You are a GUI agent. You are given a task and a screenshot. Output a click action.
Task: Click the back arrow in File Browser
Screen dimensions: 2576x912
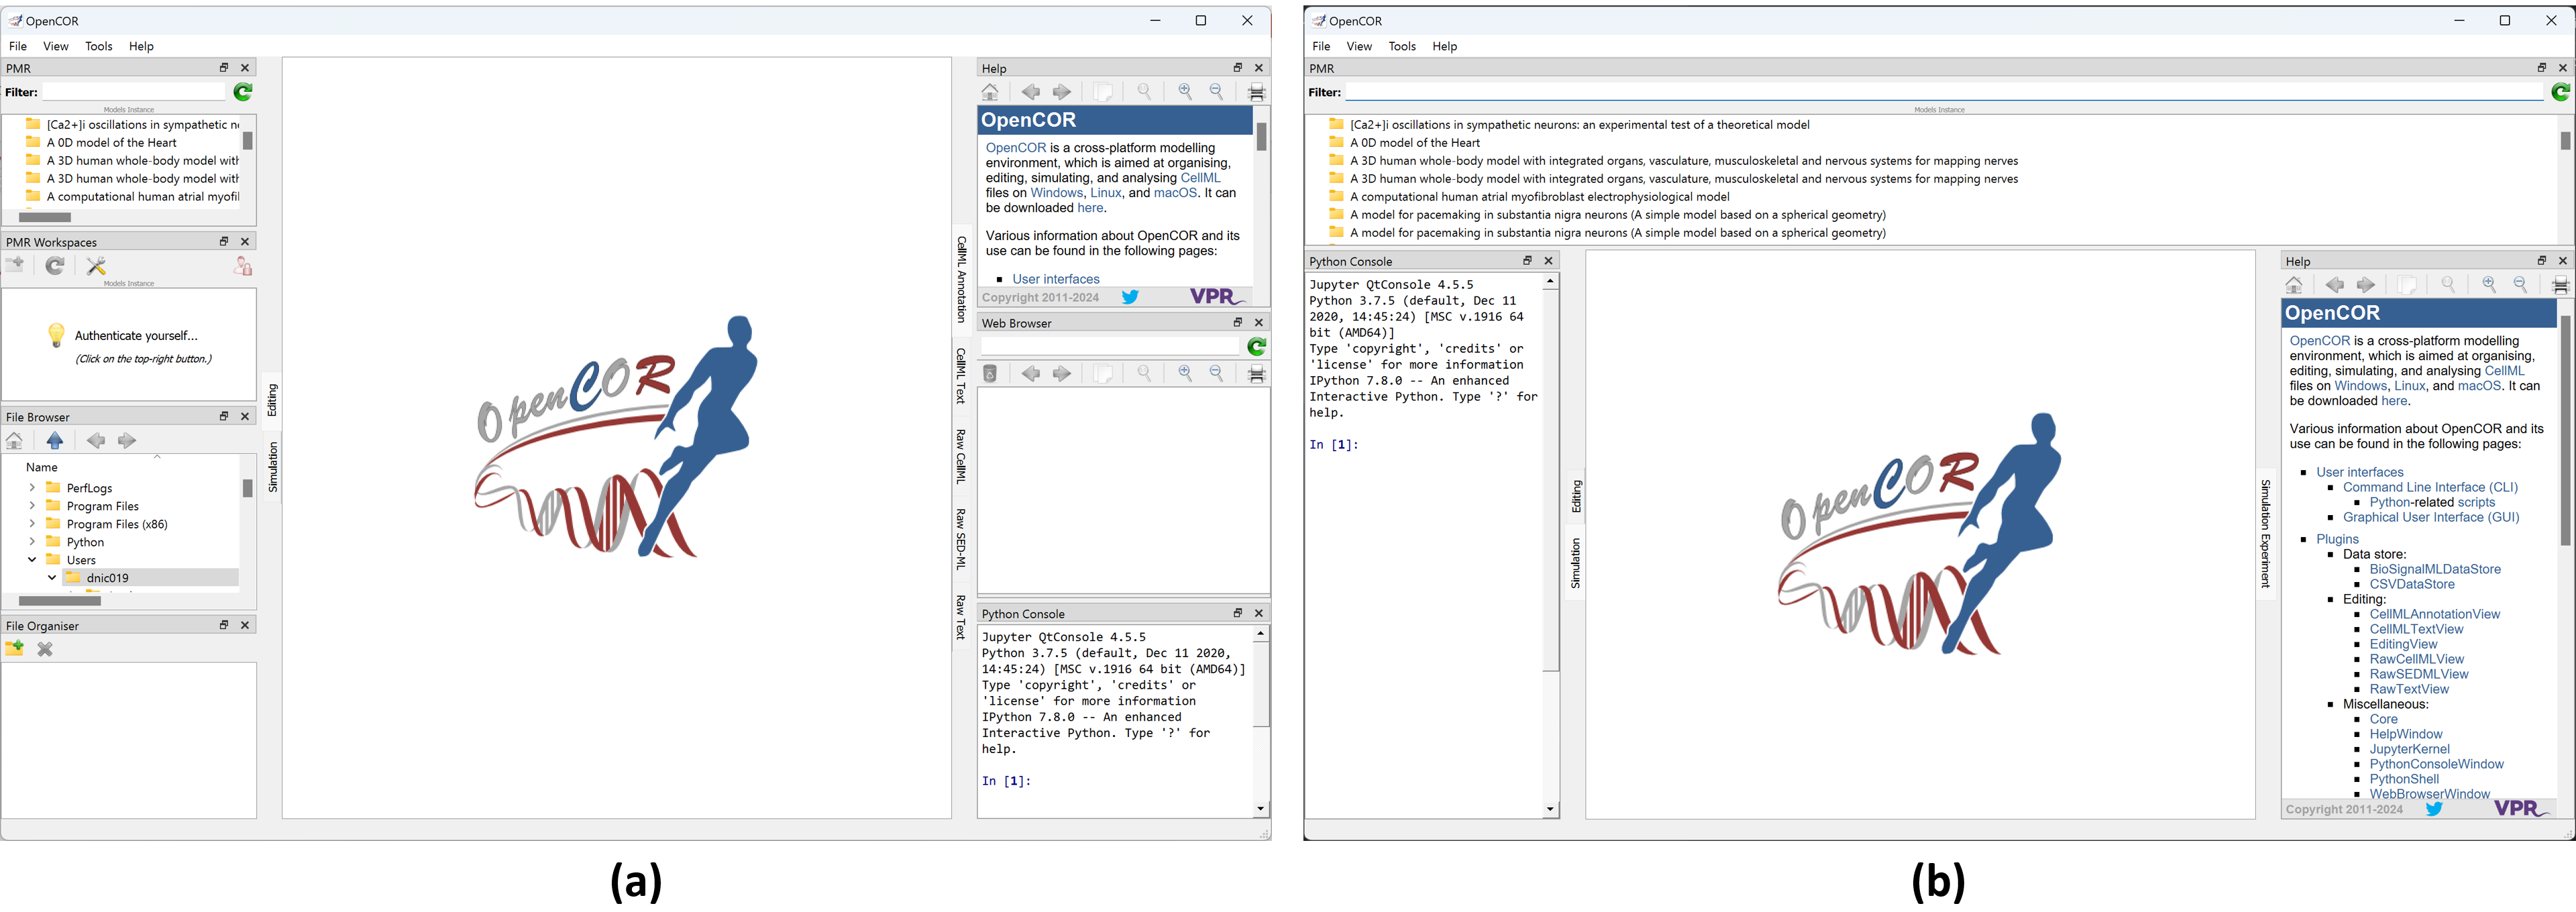[96, 440]
